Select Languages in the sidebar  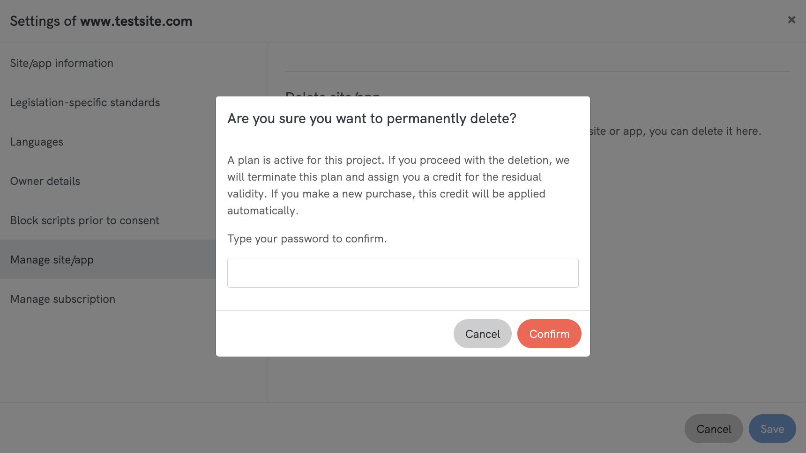pos(37,142)
